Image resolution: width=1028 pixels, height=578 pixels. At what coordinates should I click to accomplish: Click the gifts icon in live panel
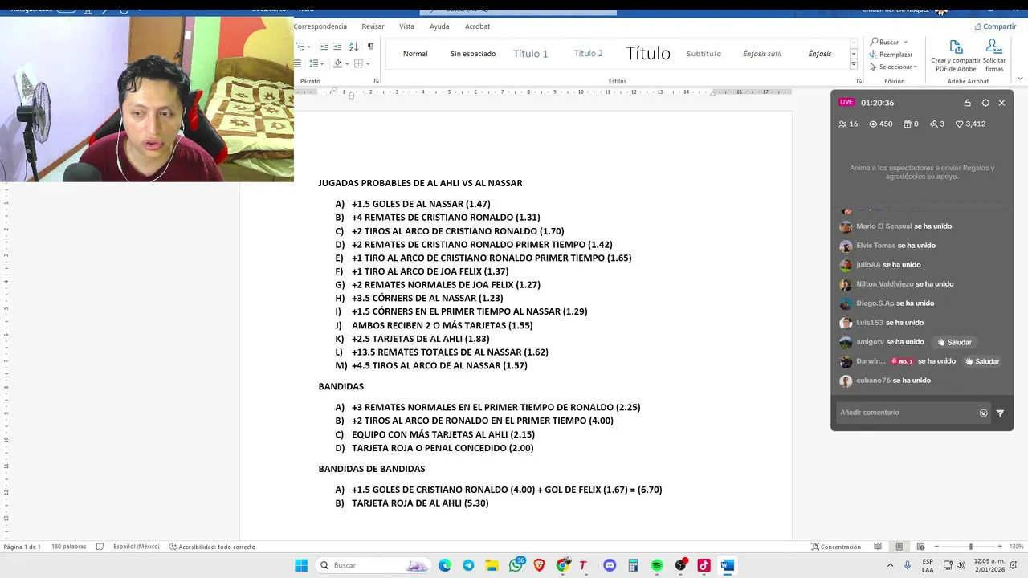pos(908,124)
